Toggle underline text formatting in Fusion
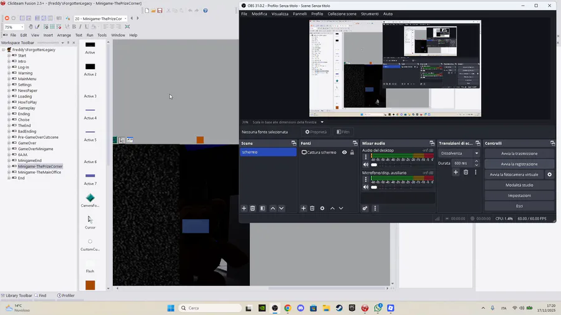The height and width of the screenshot is (315, 561). coord(87,27)
